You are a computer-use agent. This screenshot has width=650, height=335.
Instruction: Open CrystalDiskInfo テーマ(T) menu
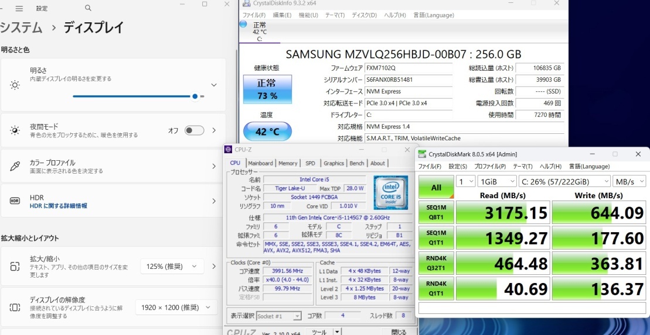click(x=335, y=15)
